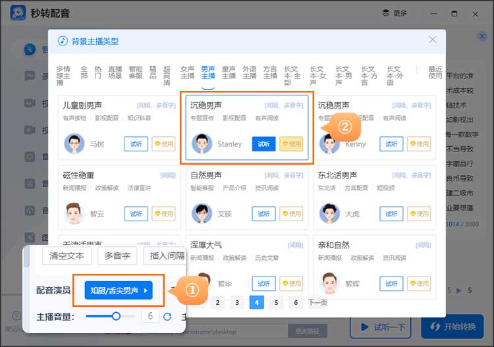Click the music note icon in dialog header
This screenshot has width=494, height=347.
tap(63, 41)
